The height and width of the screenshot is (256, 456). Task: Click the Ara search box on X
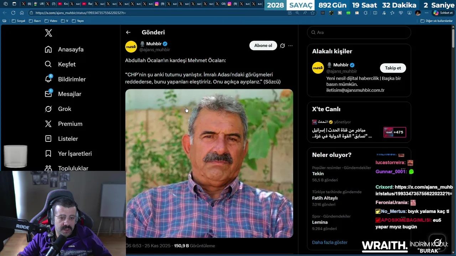pos(359,32)
